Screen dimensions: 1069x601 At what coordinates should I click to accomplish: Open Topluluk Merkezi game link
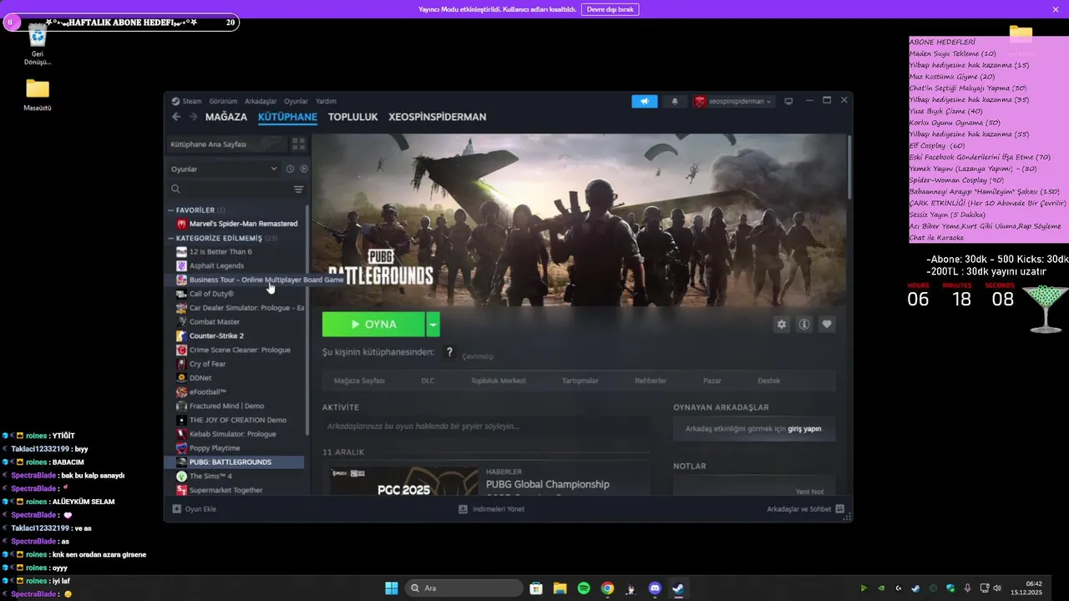[498, 381]
